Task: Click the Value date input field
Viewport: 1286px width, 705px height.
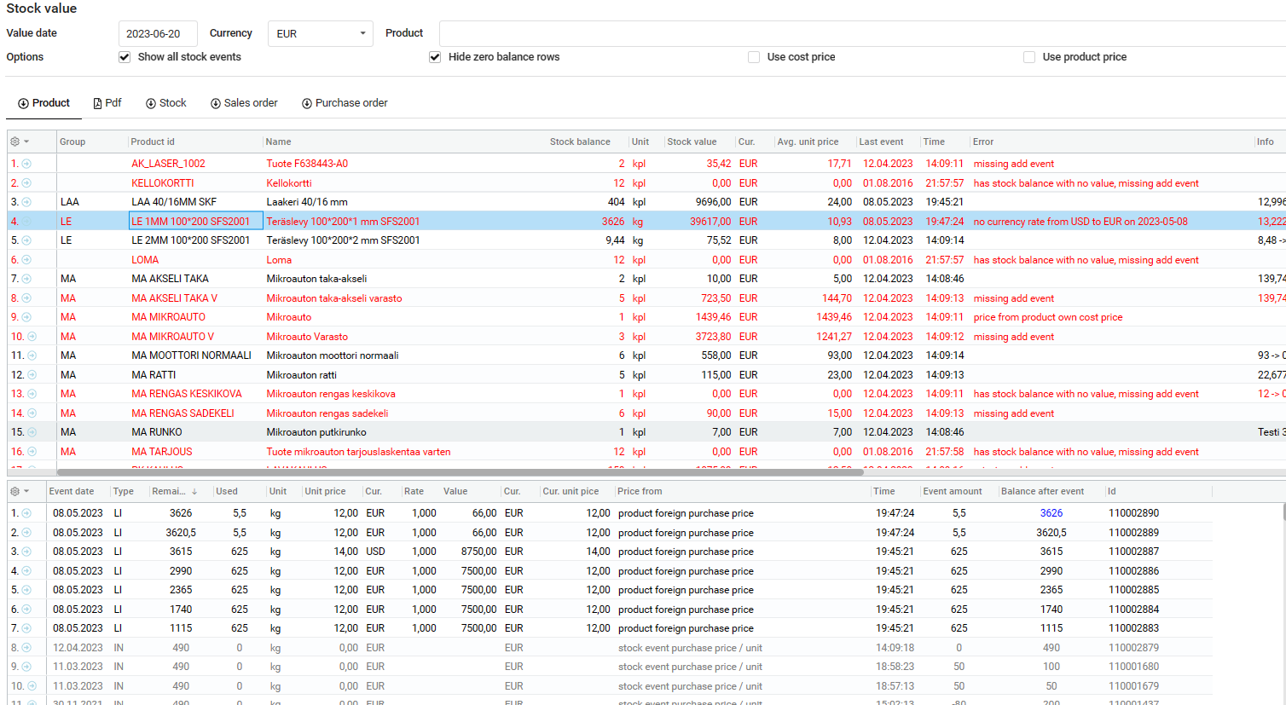Action: pyautogui.click(x=158, y=34)
